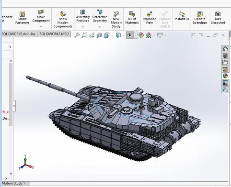This screenshot has width=231, height=187.
Task: Toggle Instant3D mode
Action: click(182, 16)
